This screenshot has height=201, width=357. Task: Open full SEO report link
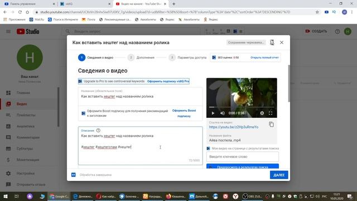264,58
